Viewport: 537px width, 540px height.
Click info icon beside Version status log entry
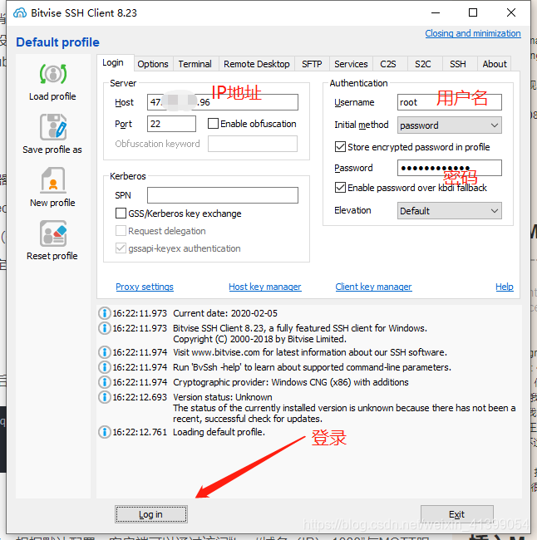[x=105, y=397]
